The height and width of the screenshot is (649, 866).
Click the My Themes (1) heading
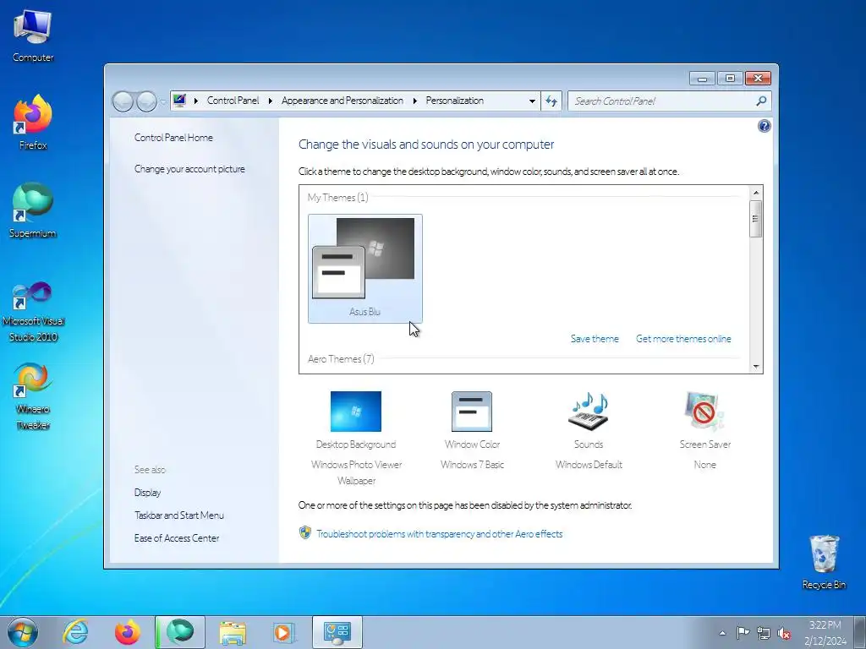(x=338, y=198)
